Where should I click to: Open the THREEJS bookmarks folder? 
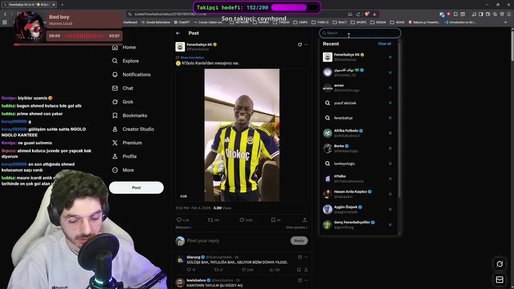pos(320,22)
